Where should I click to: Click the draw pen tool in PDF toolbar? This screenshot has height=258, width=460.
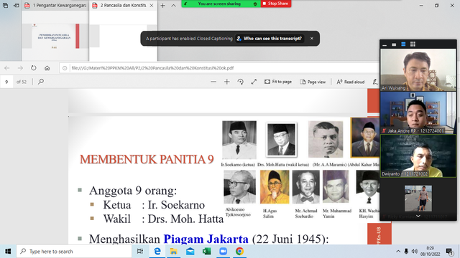375,82
